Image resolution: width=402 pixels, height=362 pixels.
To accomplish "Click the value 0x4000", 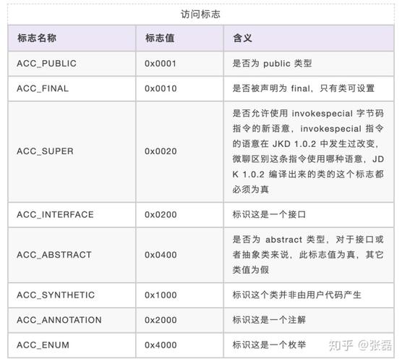I will coord(161,345).
